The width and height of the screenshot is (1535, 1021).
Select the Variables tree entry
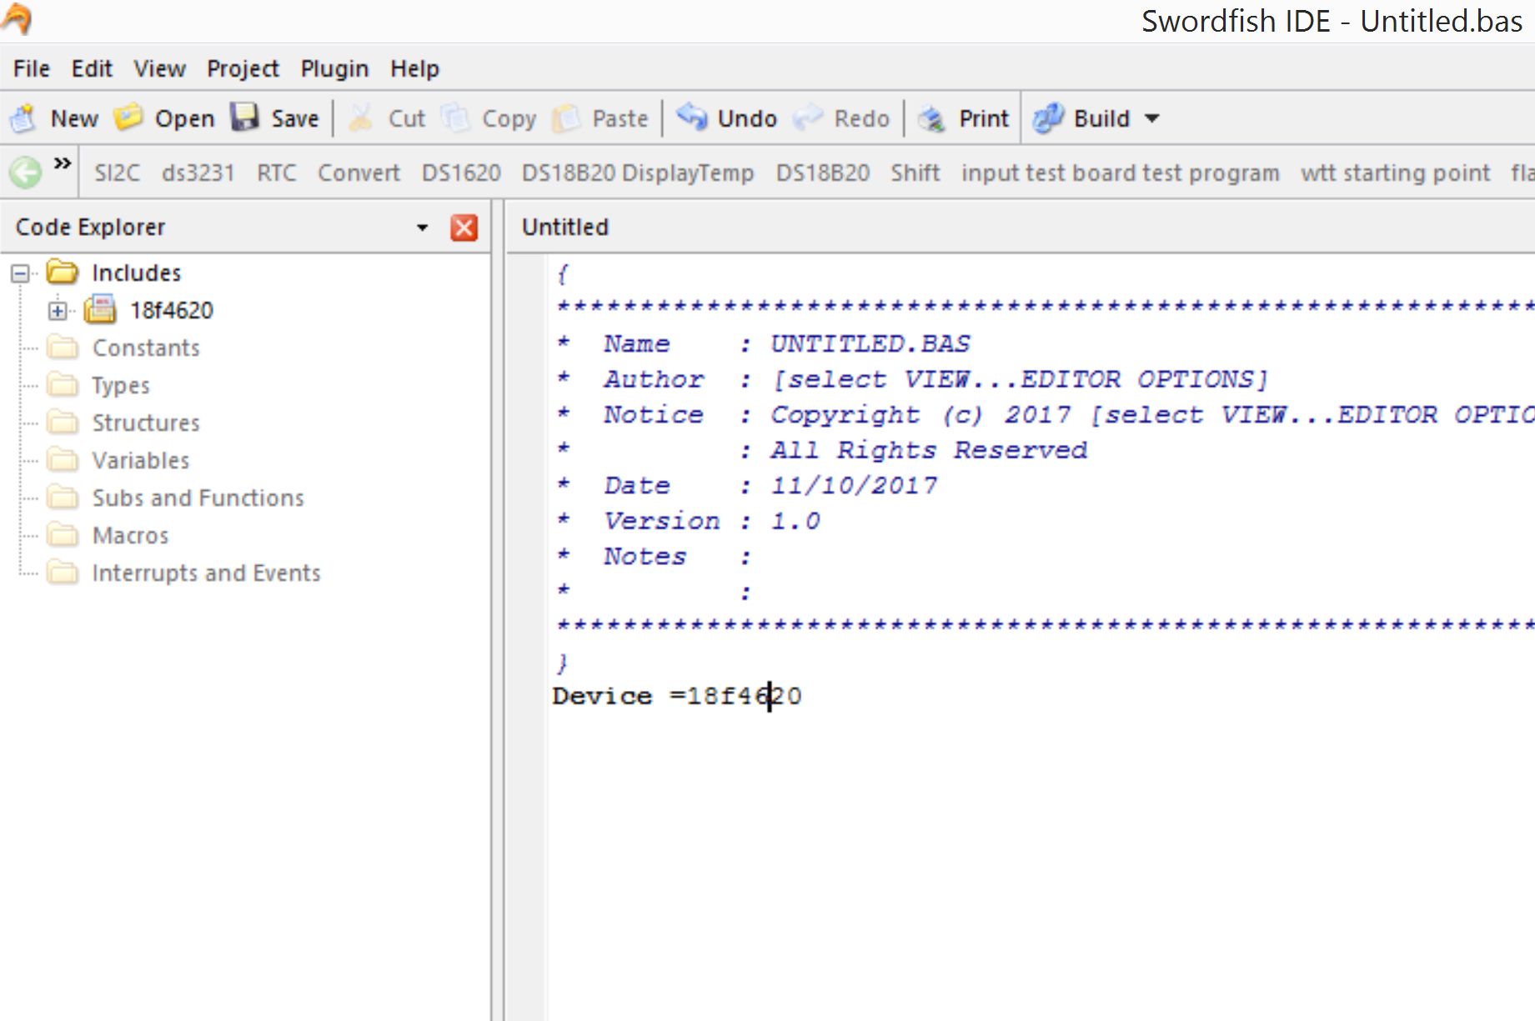coord(141,460)
